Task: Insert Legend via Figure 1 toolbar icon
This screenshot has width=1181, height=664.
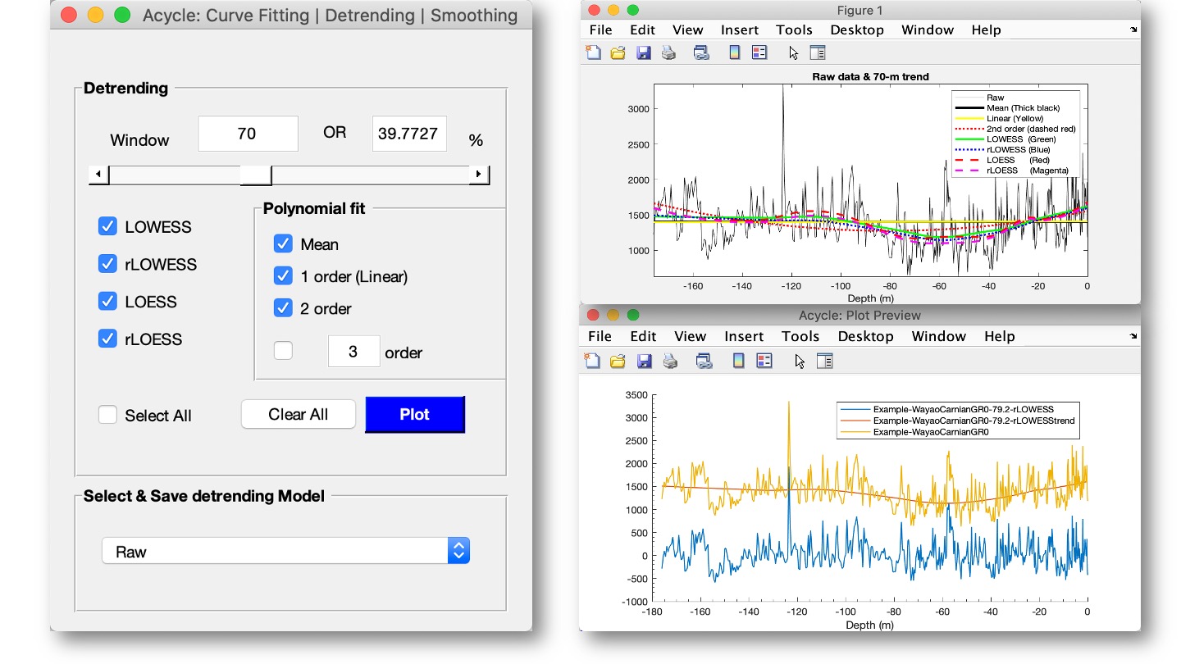Action: (759, 52)
